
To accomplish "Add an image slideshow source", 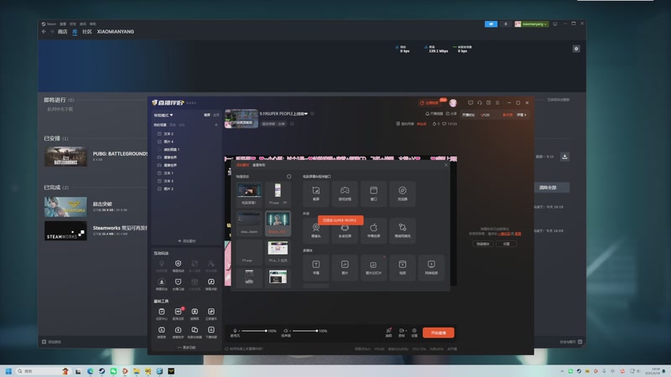I will 373,267.
